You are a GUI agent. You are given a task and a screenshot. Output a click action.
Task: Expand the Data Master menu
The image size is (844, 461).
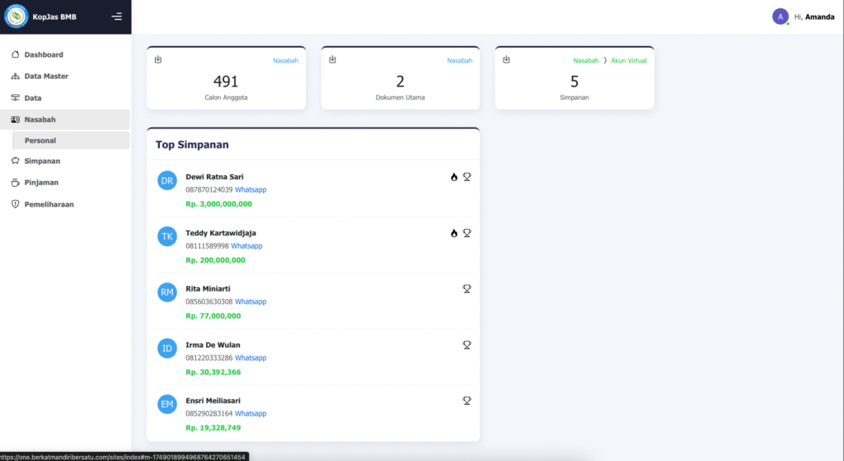pyautogui.click(x=45, y=77)
